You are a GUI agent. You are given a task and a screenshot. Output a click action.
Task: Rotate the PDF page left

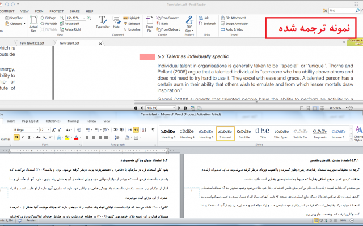[x=69, y=24]
